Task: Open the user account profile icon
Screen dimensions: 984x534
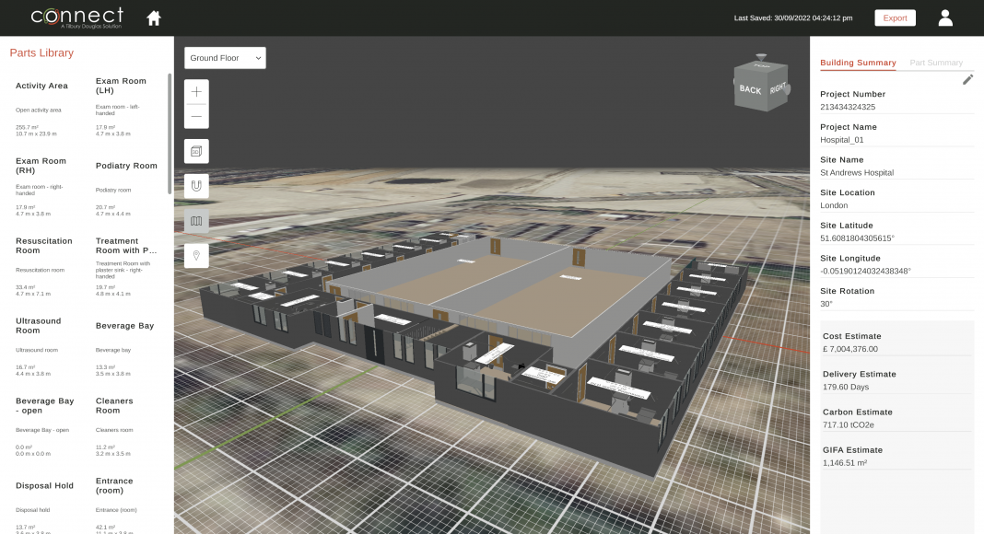Action: [x=945, y=18]
